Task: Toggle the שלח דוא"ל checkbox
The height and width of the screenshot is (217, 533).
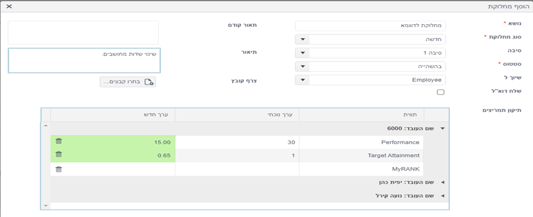Action: click(x=441, y=92)
